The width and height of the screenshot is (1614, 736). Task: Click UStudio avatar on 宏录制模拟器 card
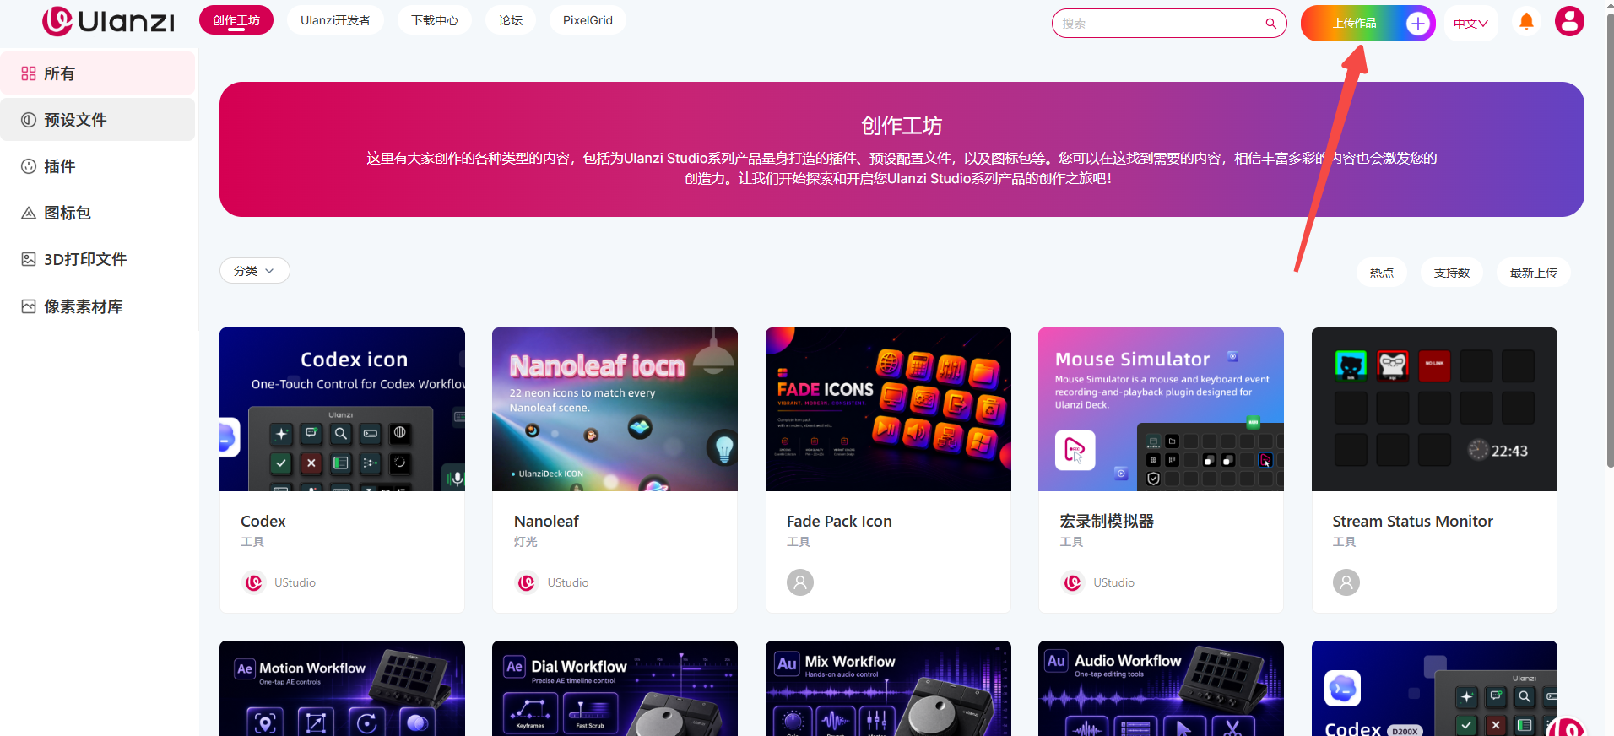[1073, 582]
